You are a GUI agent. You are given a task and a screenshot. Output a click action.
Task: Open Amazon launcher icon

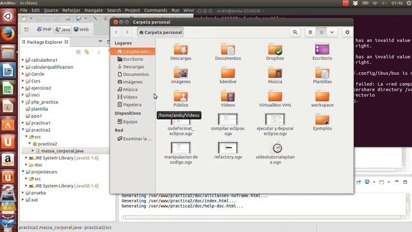(x=8, y=159)
